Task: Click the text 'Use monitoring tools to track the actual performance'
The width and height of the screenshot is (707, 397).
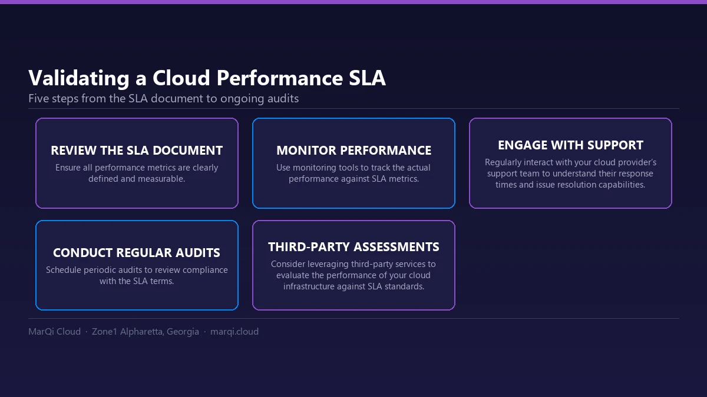Action: (x=353, y=173)
